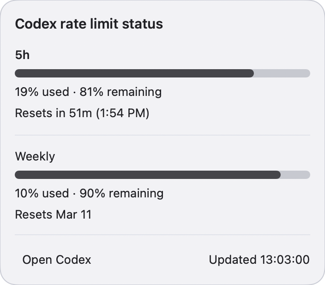Click the Open Codex button
Image resolution: width=325 pixels, height=285 pixels.
[x=57, y=260]
